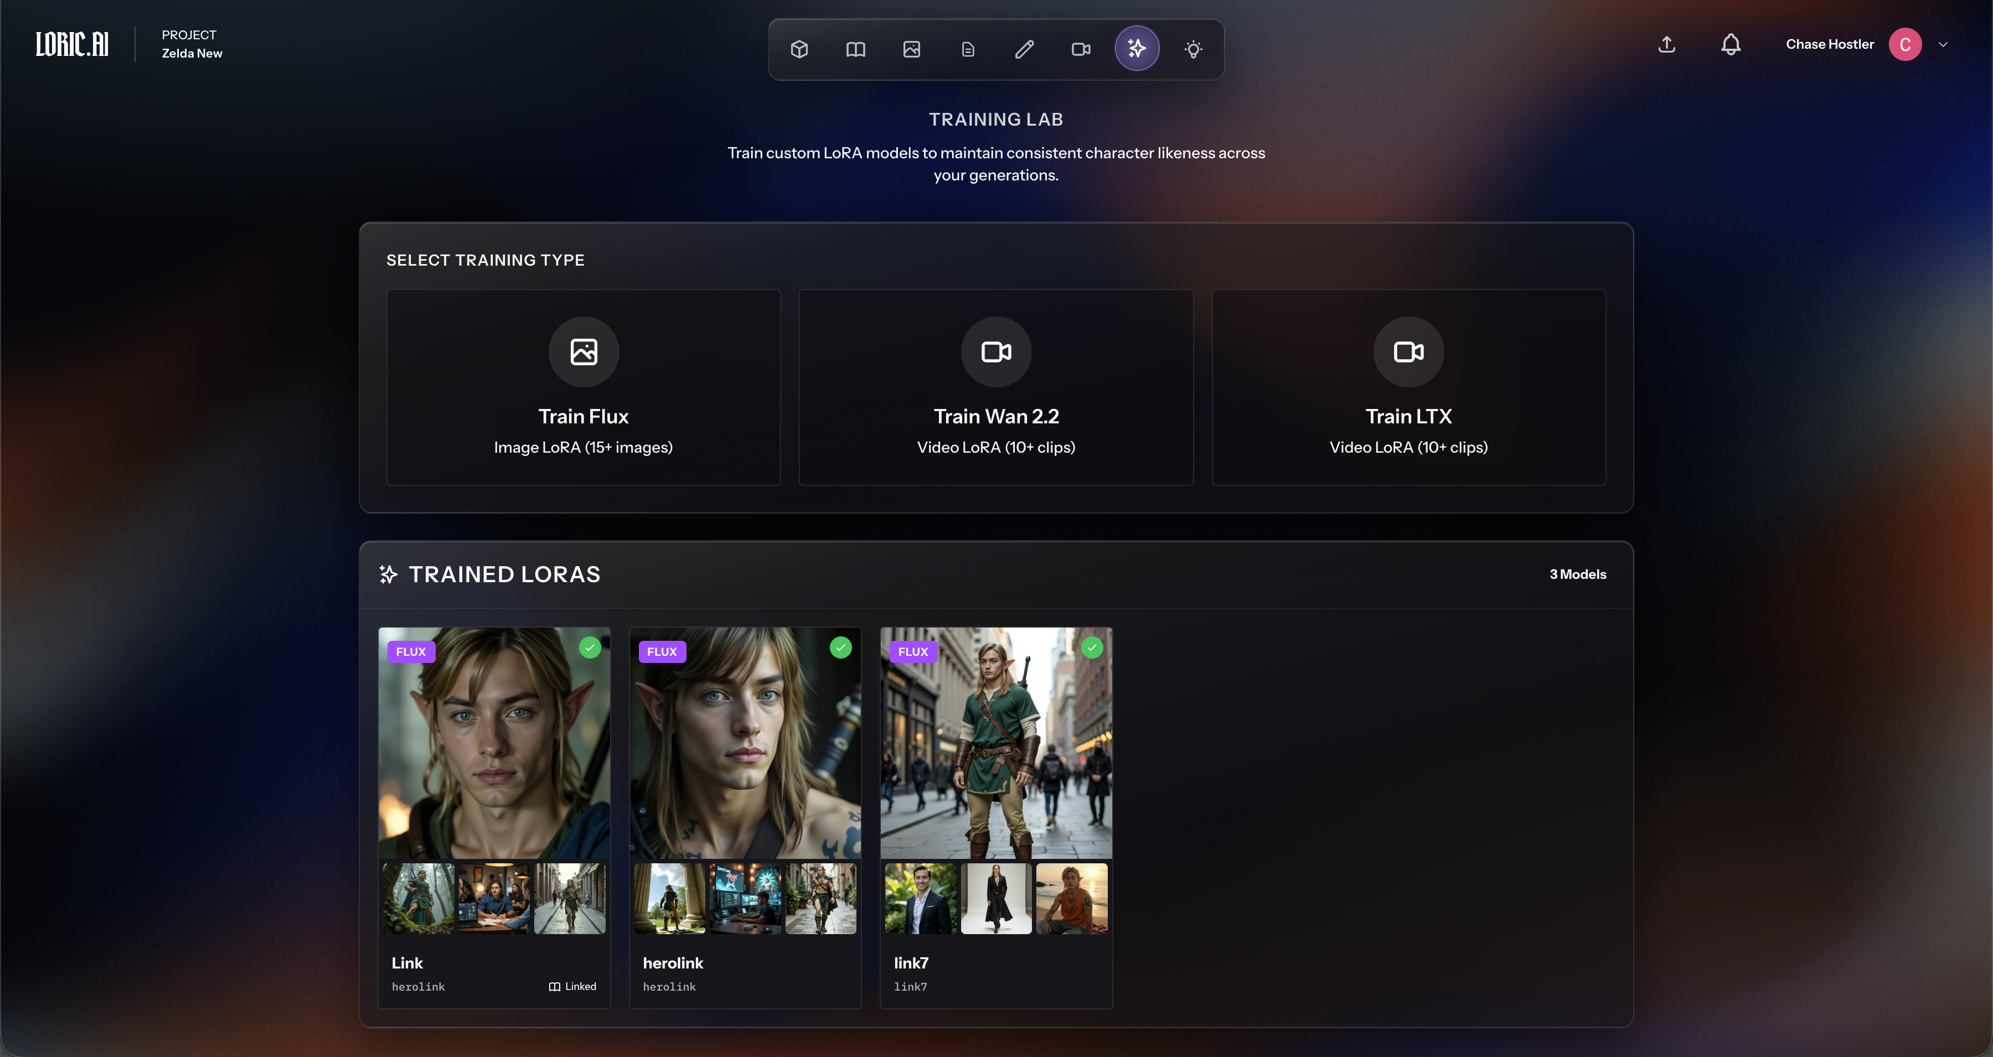The width and height of the screenshot is (1993, 1057).
Task: Click the link7 trigger word text
Action: [911, 987]
